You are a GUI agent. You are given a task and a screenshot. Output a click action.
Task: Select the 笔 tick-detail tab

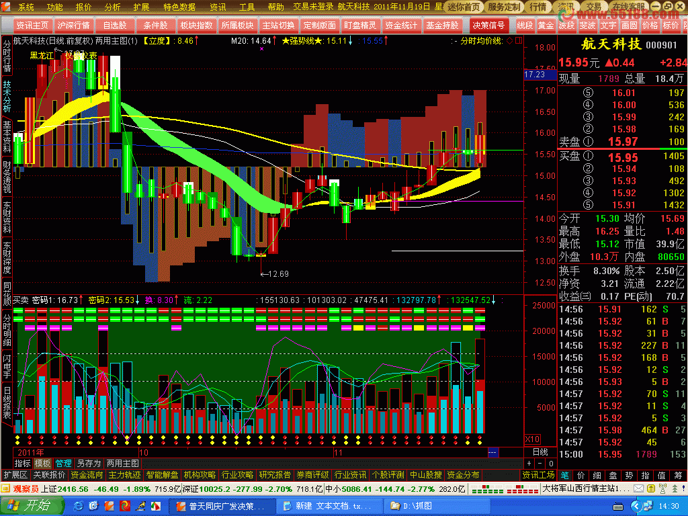(x=564, y=475)
